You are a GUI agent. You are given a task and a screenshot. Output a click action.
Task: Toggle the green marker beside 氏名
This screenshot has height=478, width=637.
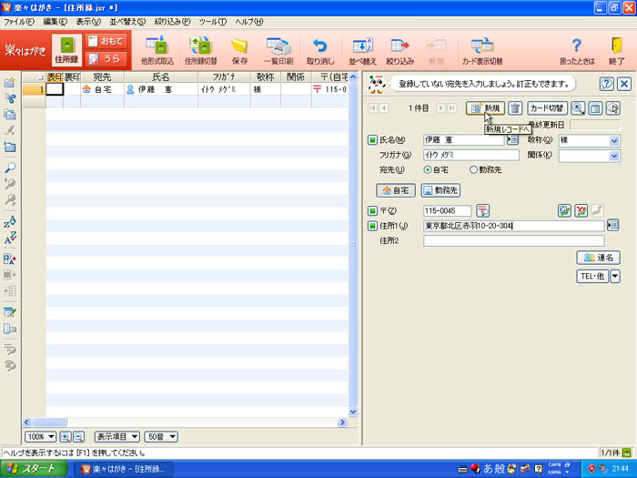click(x=372, y=140)
